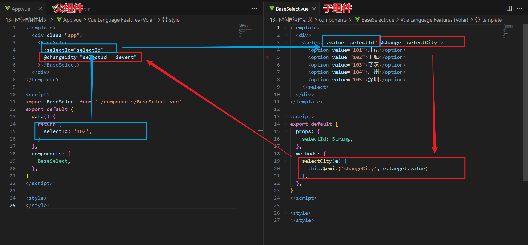This screenshot has height=245, width=528.
Task: Click the div class="app" line in App.vue
Action: click(x=57, y=35)
